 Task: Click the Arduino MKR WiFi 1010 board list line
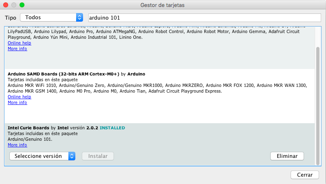(158, 85)
